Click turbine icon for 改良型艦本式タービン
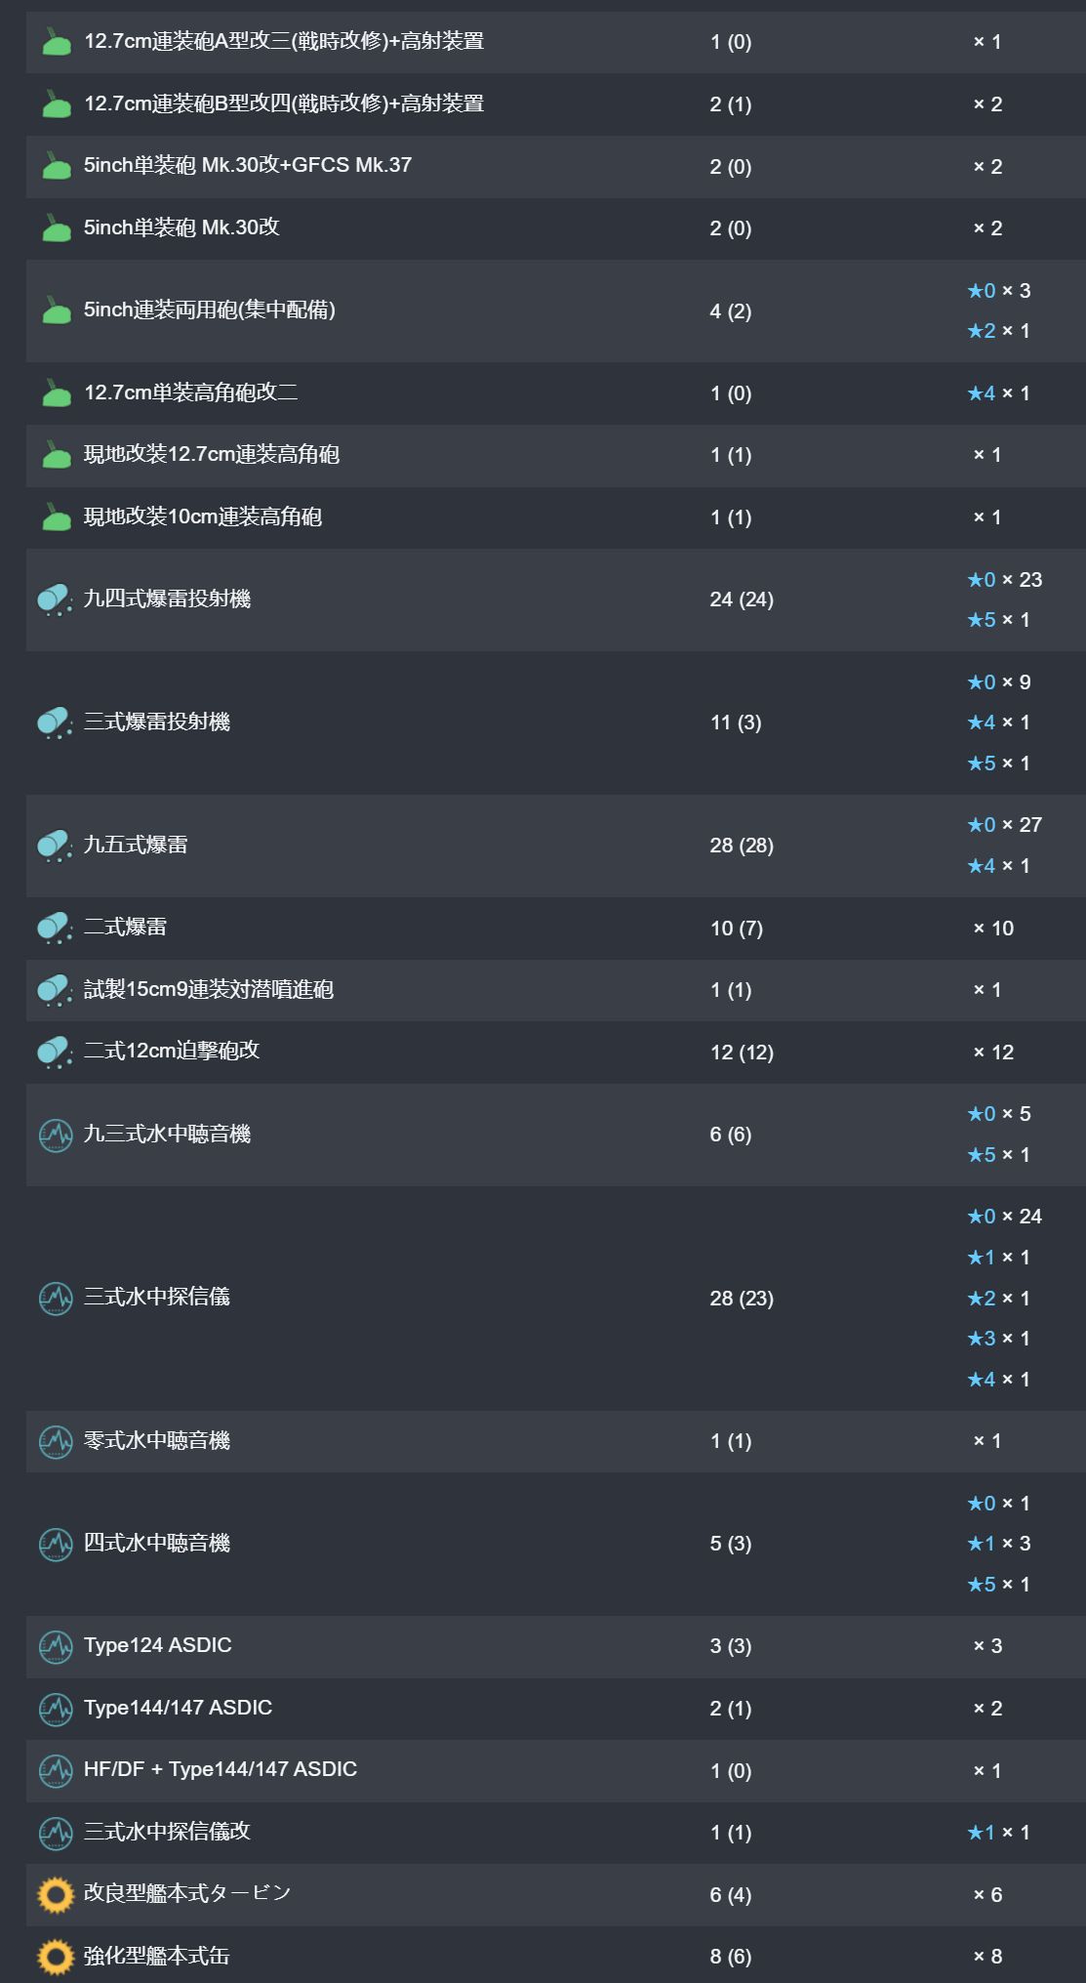1086x1983 pixels. pos(56,1894)
